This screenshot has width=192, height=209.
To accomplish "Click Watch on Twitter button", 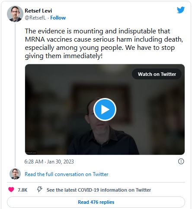I will [x=157, y=74].
